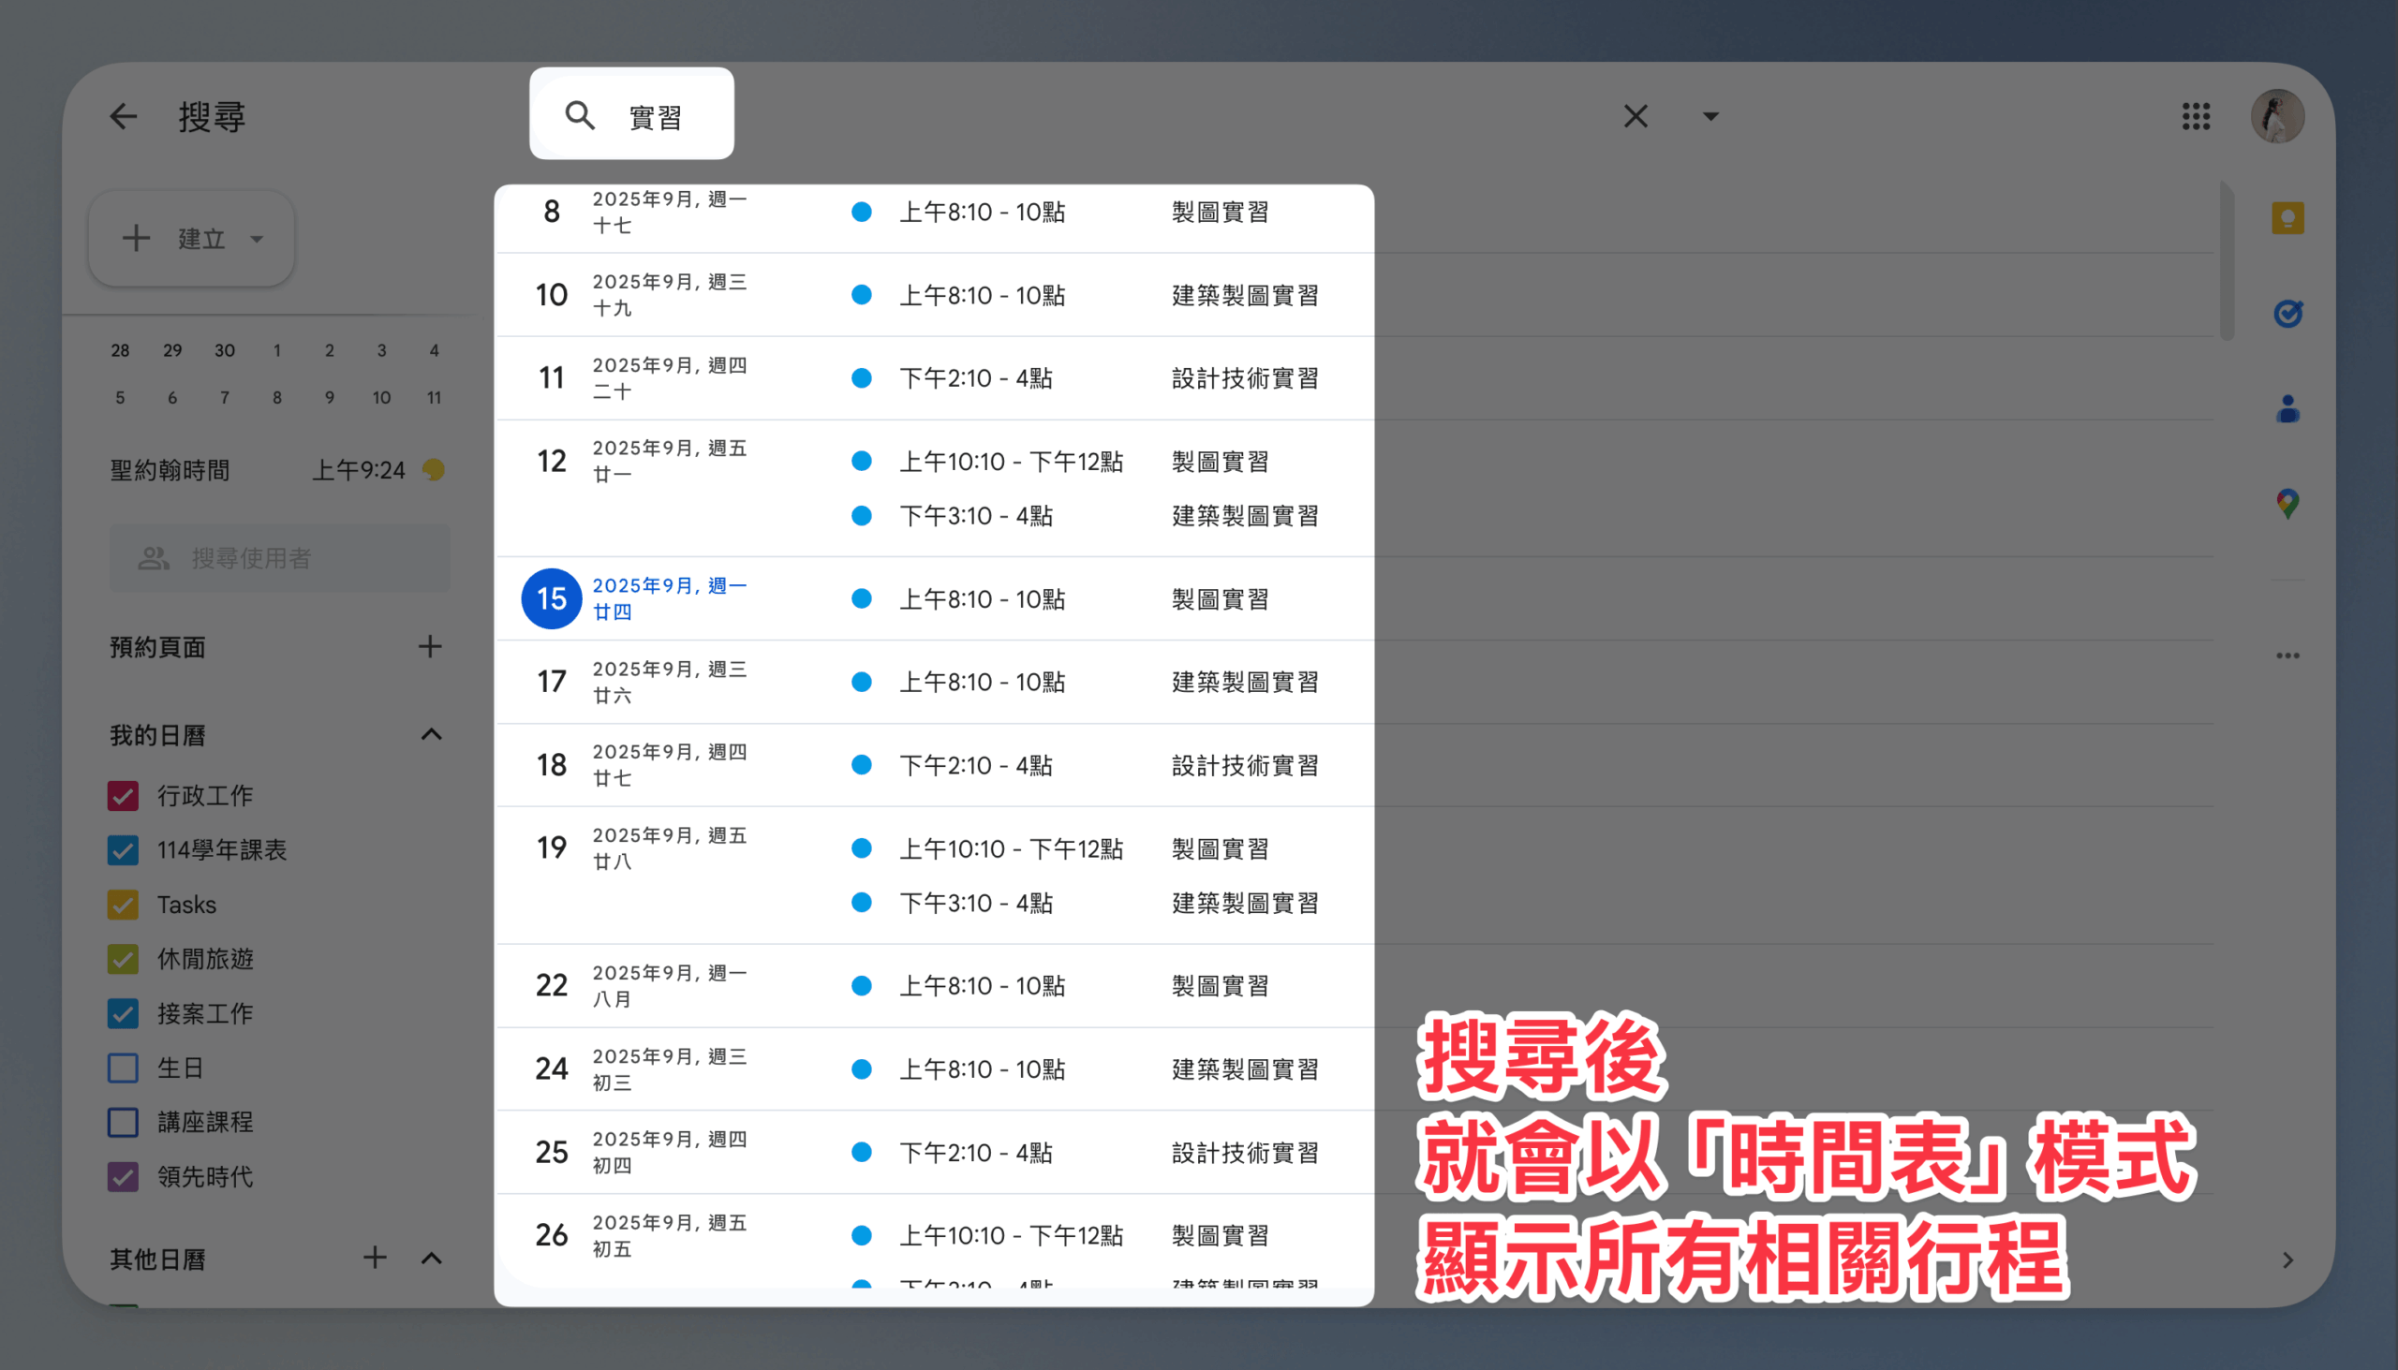Open the 設計技術實習 event on September 11
This screenshot has height=1370, width=2398.
1244,378
